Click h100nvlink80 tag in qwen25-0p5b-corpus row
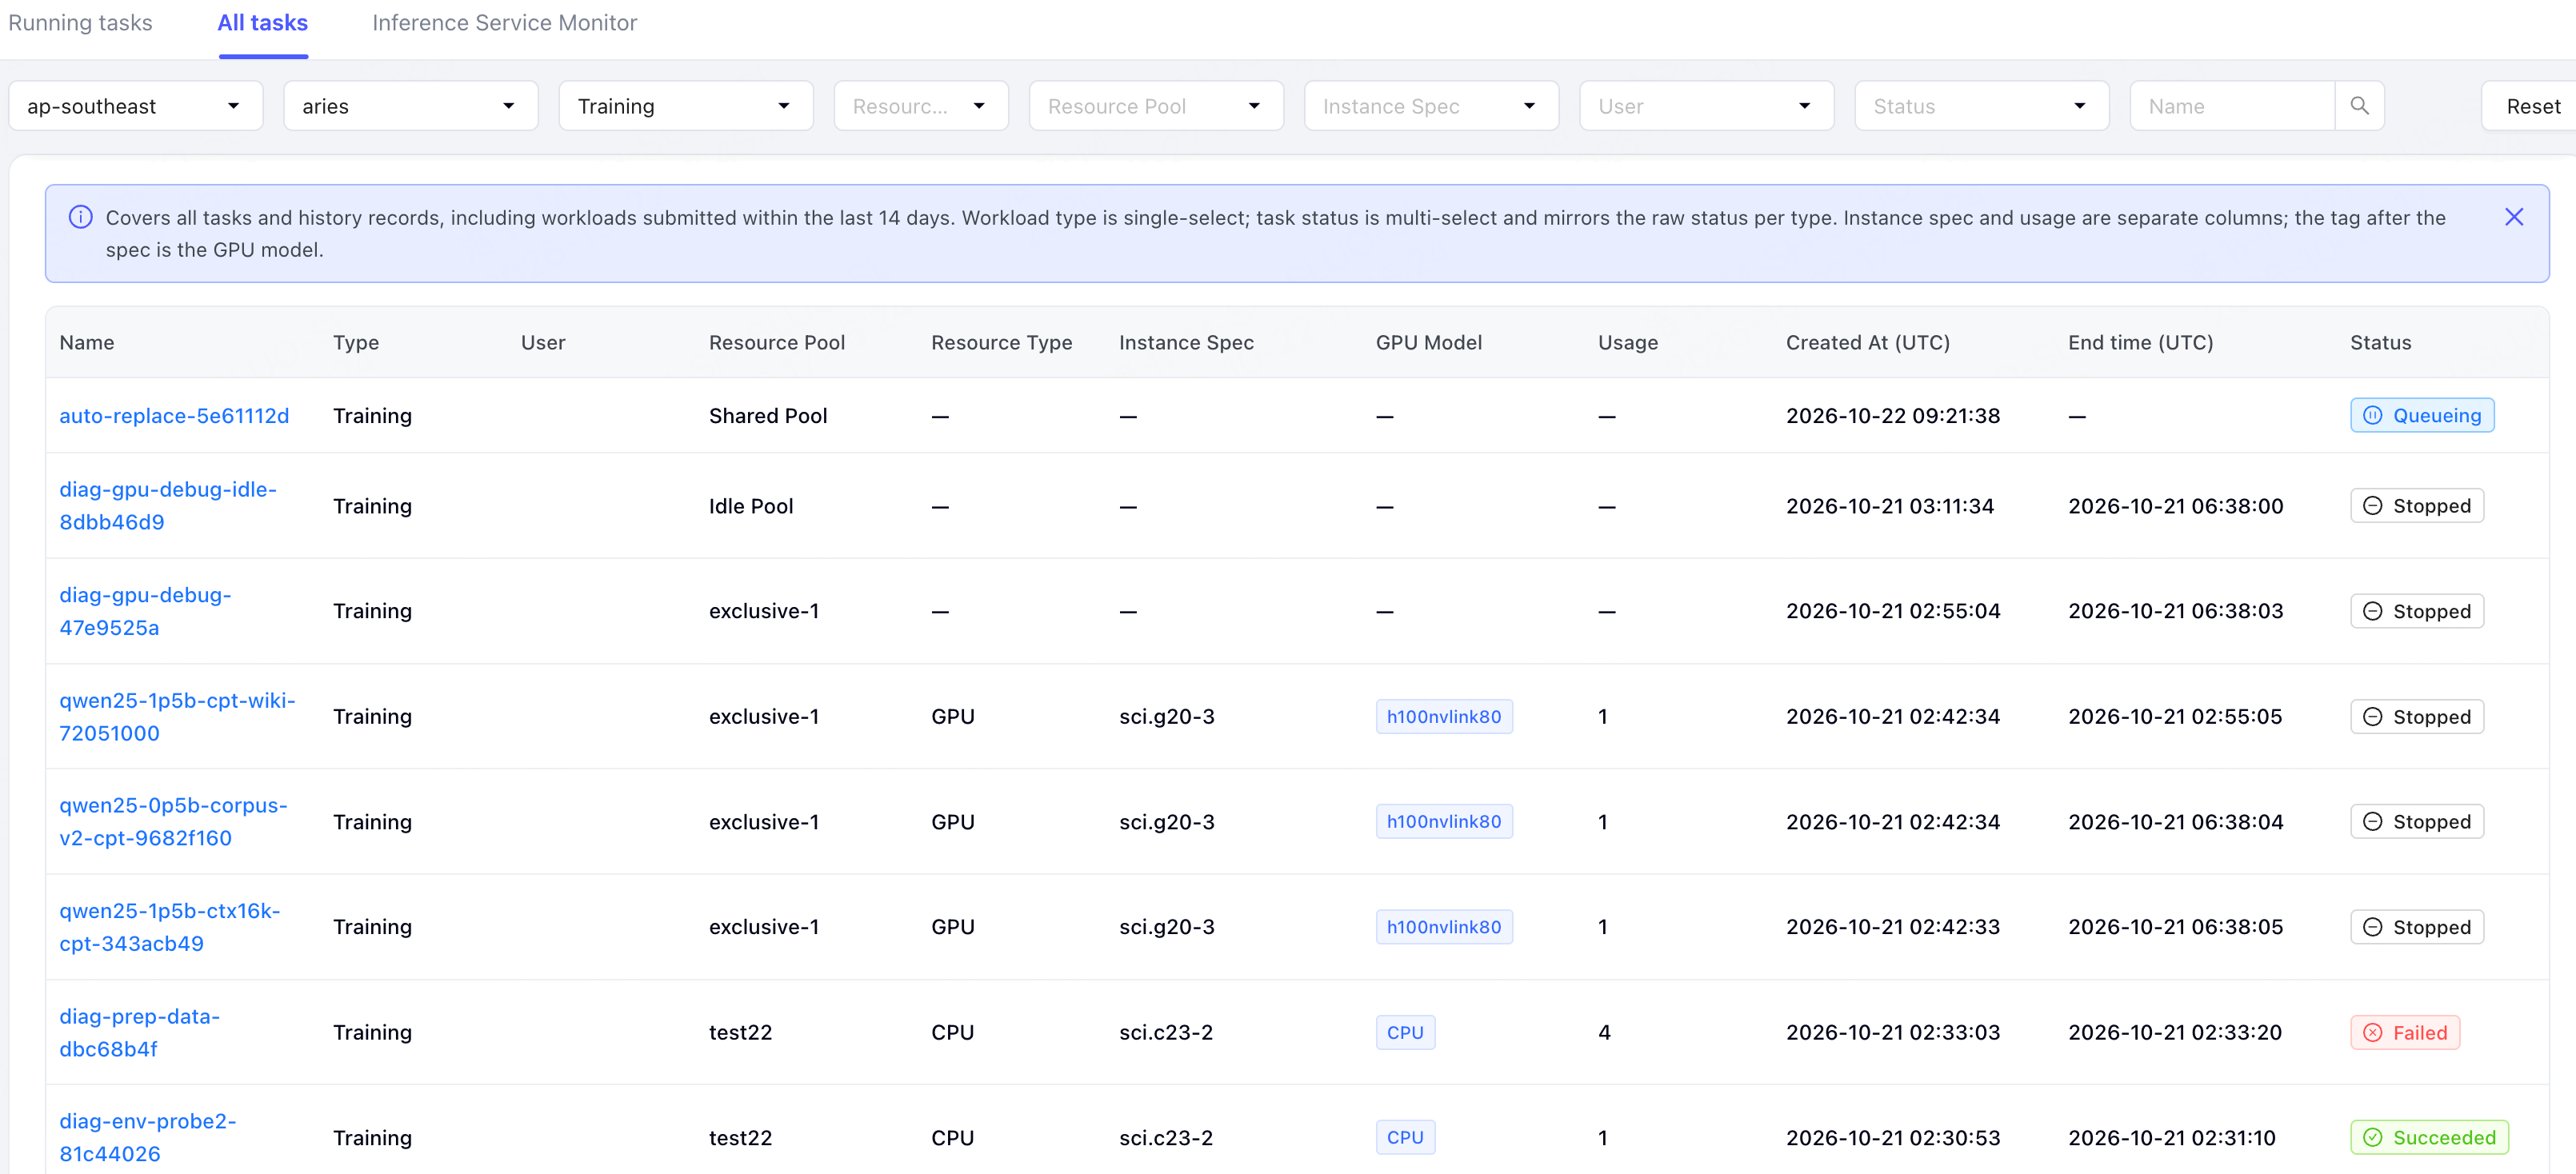The image size is (2576, 1174). [x=1443, y=822]
